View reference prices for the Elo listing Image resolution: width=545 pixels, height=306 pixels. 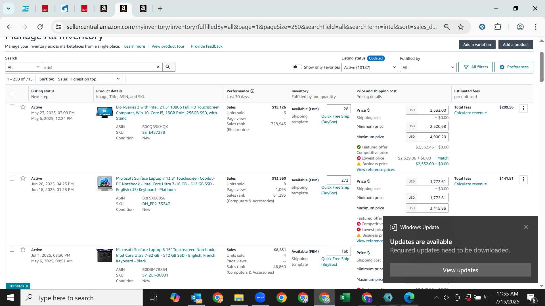(x=376, y=169)
